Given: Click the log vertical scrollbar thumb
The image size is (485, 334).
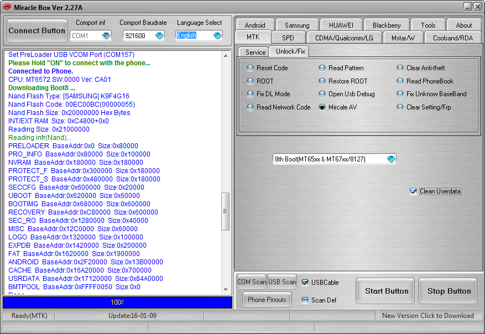Looking at the screenshot, I should [225, 211].
